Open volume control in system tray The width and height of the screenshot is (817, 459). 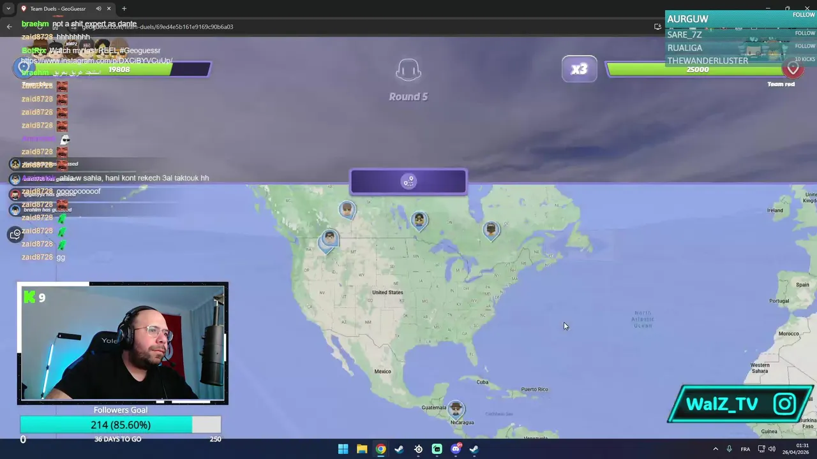click(772, 449)
